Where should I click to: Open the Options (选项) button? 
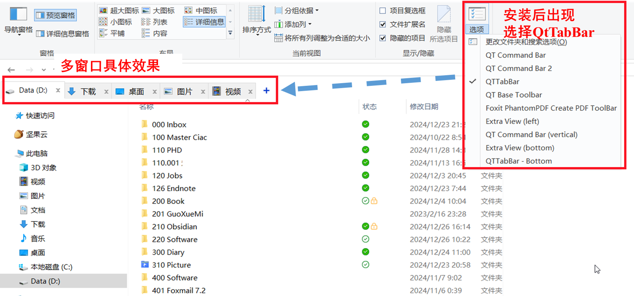click(x=477, y=19)
